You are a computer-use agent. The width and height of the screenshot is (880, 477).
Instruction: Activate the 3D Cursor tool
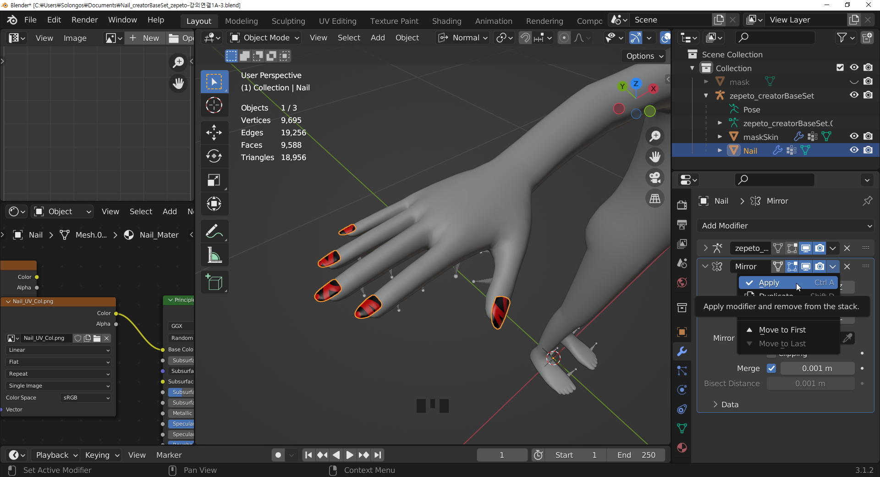(214, 105)
